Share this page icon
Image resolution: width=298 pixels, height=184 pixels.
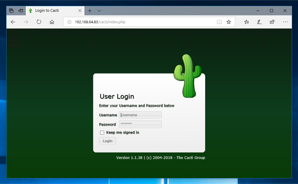point(272,22)
